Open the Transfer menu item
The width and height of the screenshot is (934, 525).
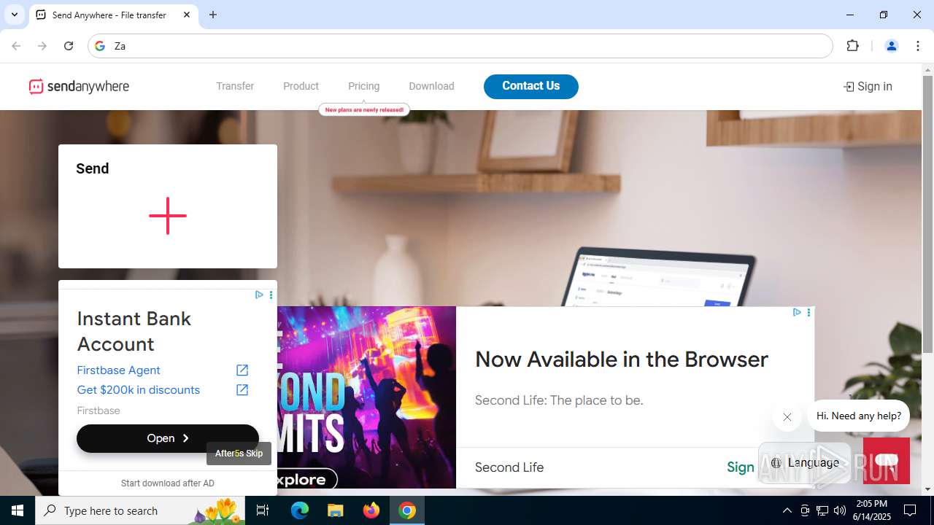point(235,86)
